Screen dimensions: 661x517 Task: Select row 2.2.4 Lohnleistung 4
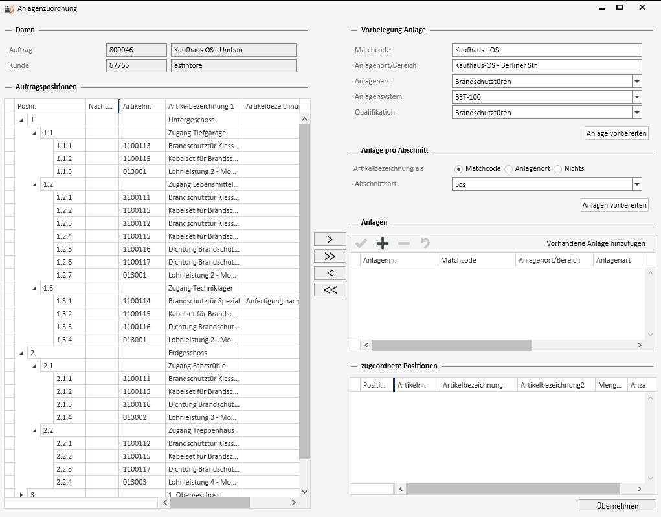(151, 482)
